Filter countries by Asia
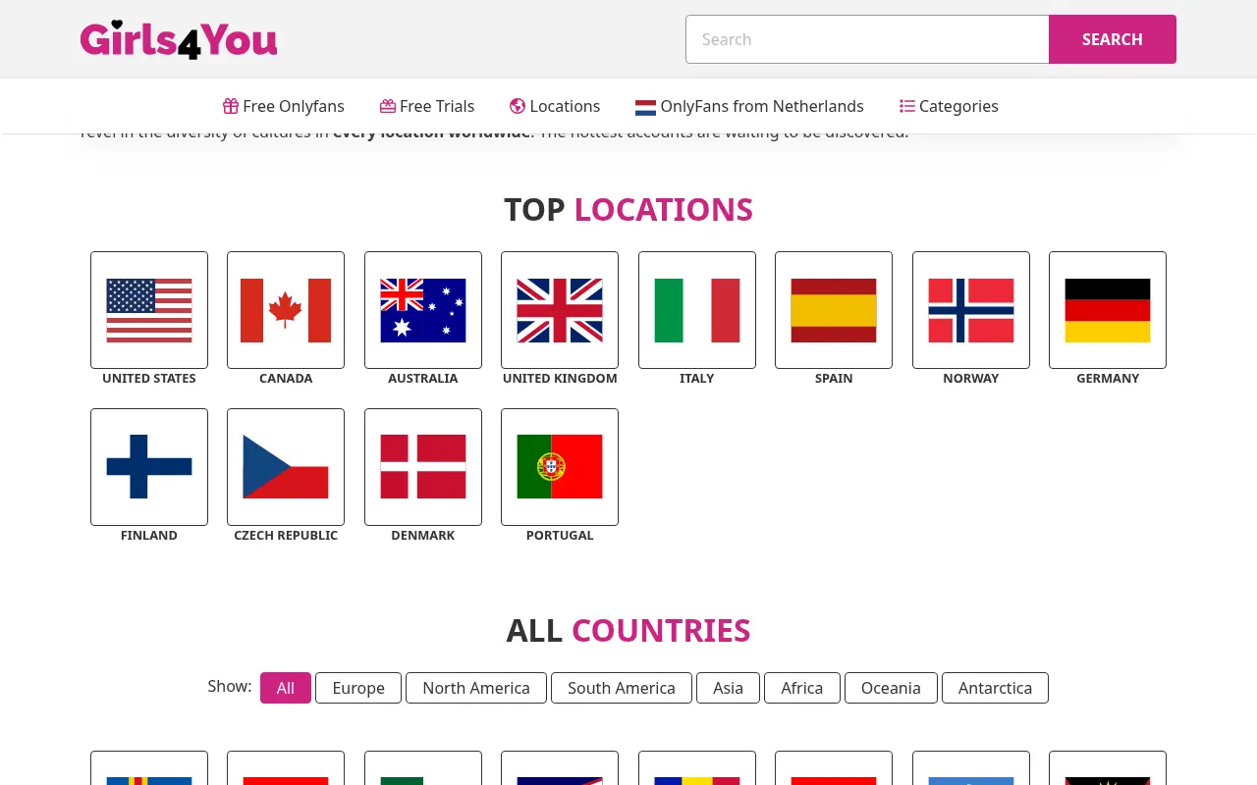This screenshot has width=1257, height=785. tap(728, 688)
